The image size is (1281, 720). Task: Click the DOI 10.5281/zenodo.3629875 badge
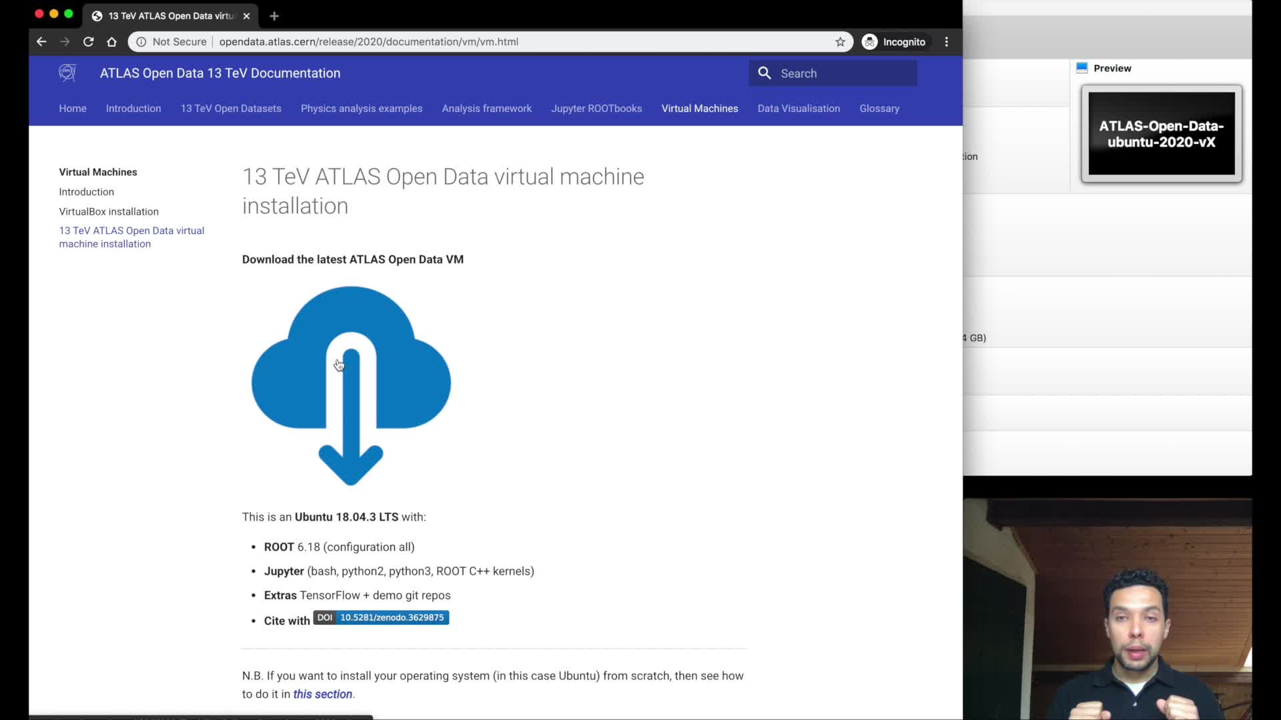380,617
